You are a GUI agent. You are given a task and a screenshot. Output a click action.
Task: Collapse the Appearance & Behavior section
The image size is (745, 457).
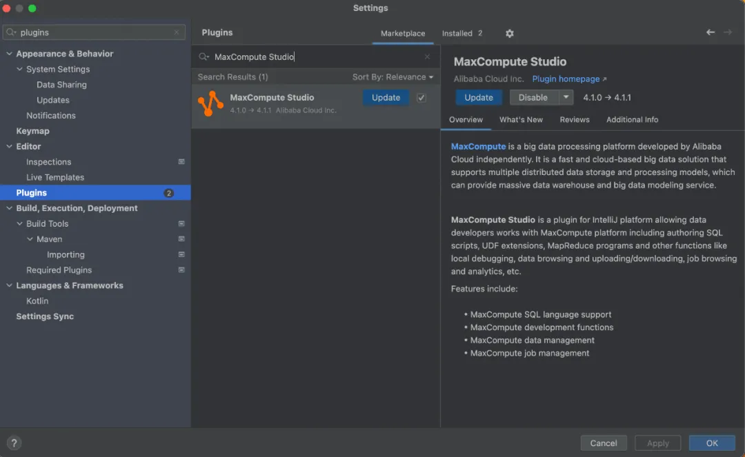pos(9,54)
